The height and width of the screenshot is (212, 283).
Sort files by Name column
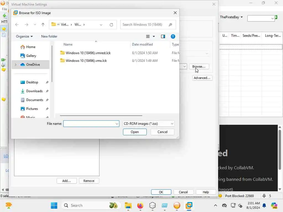click(68, 44)
